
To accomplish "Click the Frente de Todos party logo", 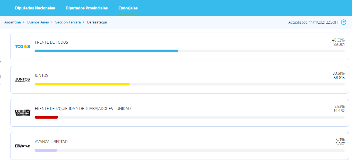I will tap(23, 47).
